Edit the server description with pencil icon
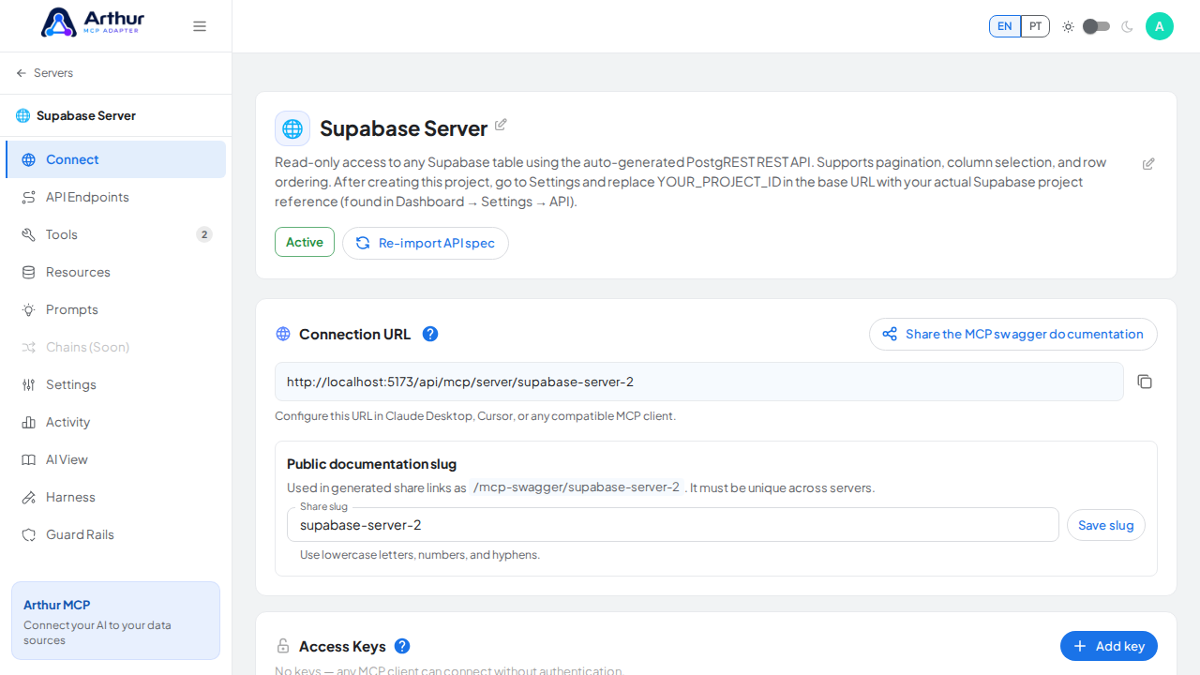 pos(1148,164)
